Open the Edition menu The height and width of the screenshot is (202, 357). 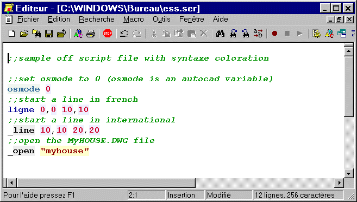pyautogui.click(x=59, y=19)
